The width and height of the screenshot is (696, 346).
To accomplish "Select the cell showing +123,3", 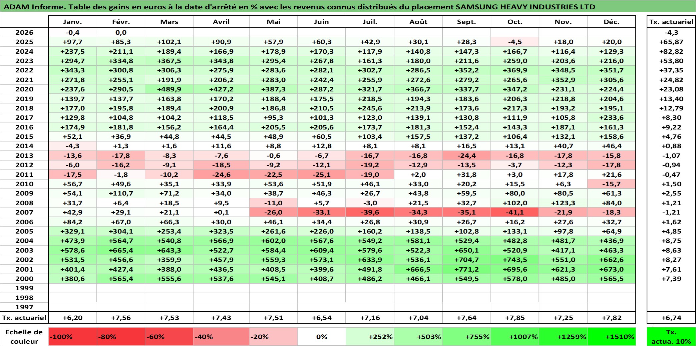I will pyautogui.click(x=563, y=203).
